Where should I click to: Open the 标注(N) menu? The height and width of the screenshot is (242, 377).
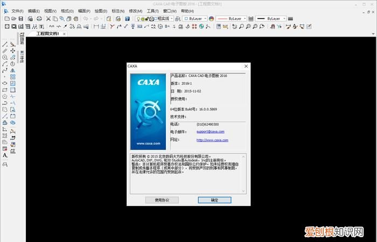118,11
